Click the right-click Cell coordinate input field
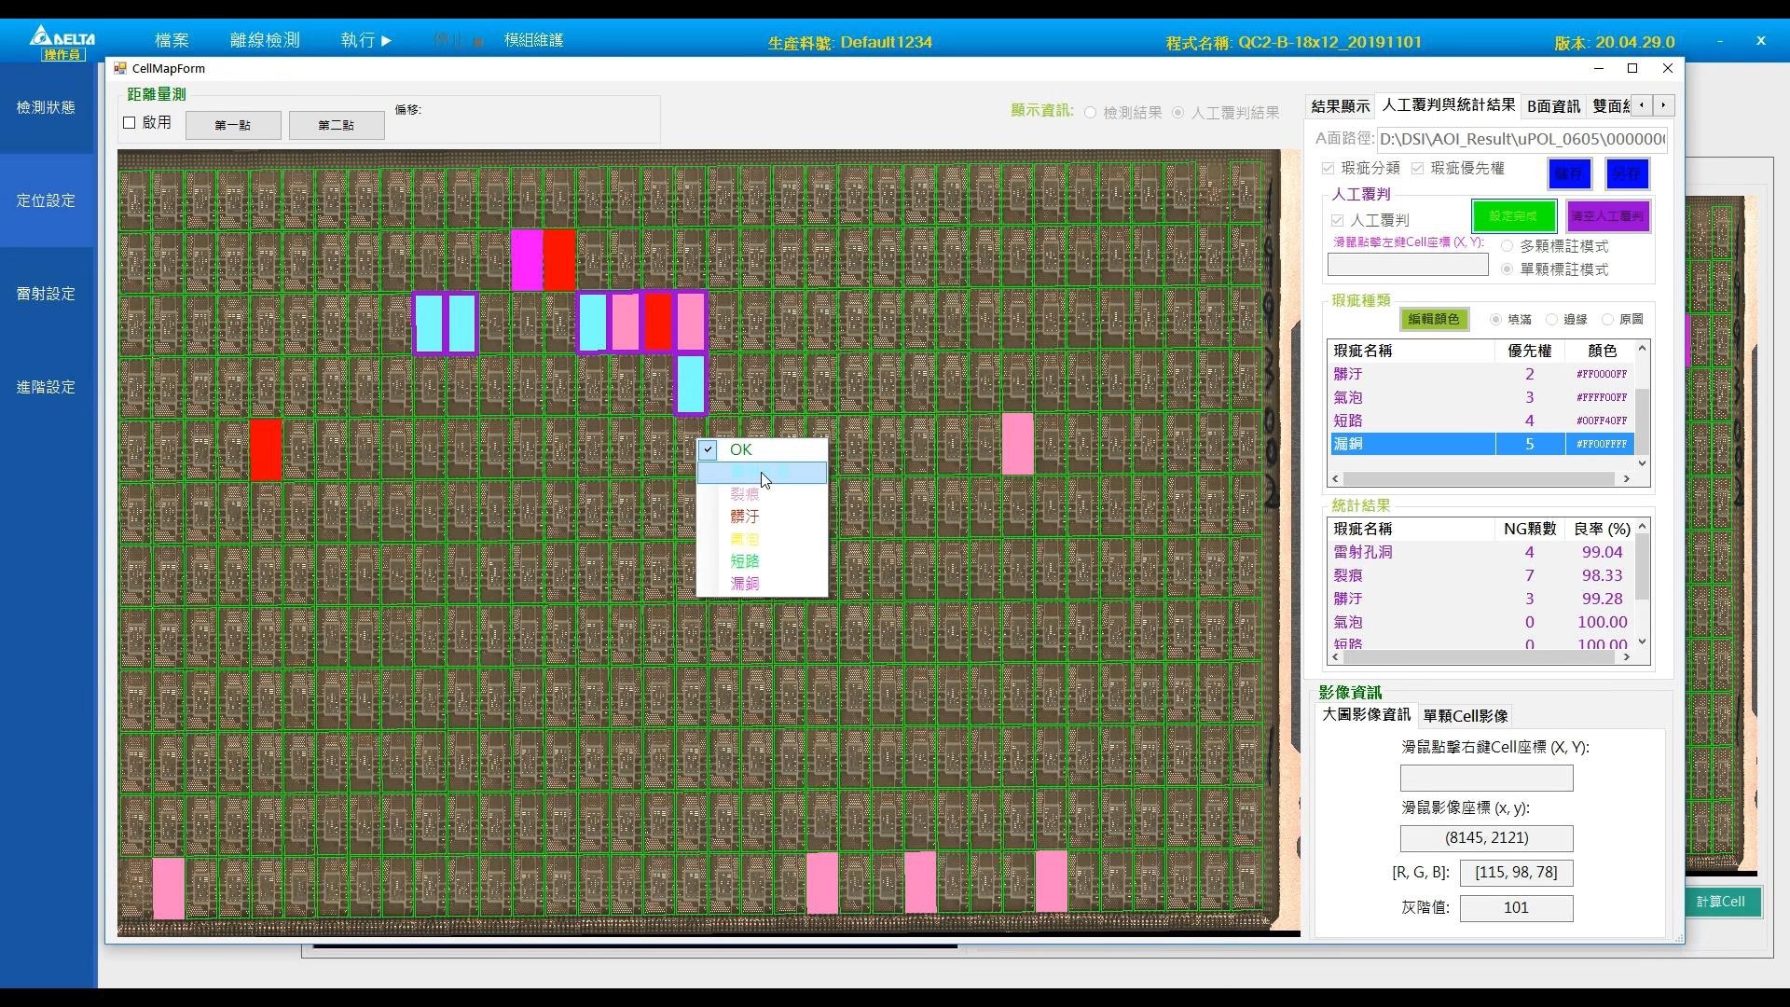The height and width of the screenshot is (1007, 1790). [1486, 778]
